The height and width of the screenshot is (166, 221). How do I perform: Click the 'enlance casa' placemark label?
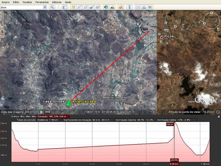point(84,101)
